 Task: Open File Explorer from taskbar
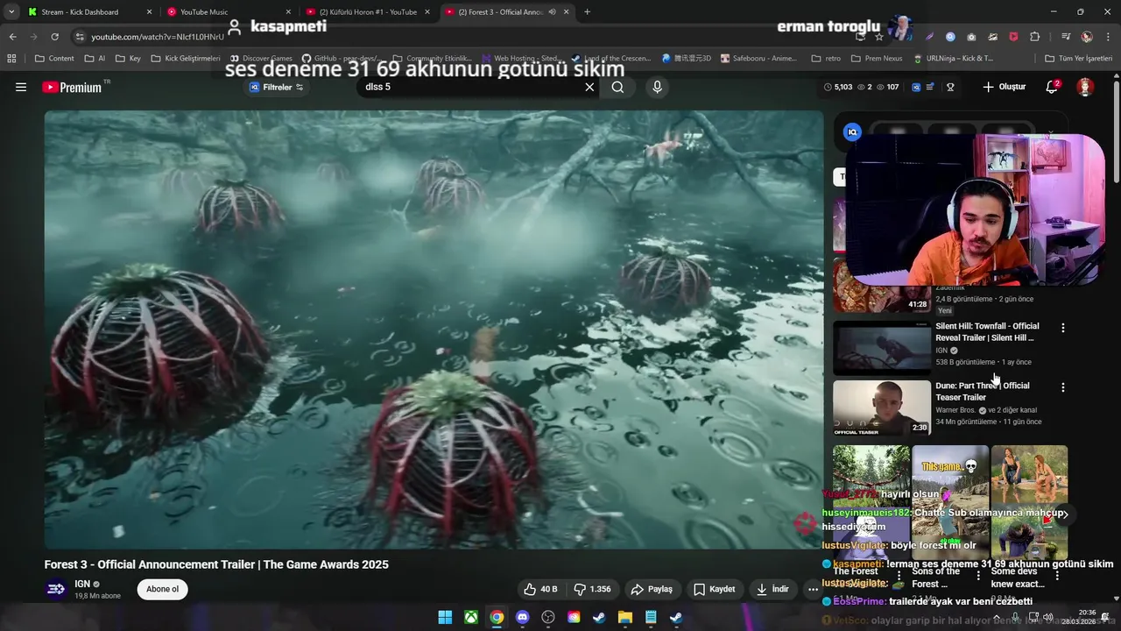[625, 617]
